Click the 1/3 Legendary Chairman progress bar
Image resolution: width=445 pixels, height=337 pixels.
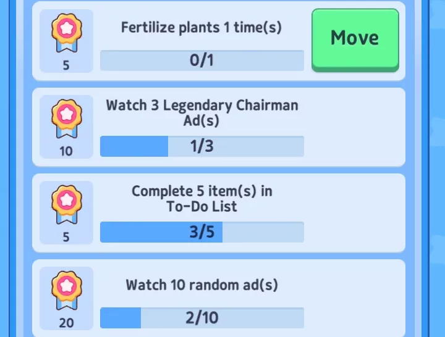pos(202,146)
